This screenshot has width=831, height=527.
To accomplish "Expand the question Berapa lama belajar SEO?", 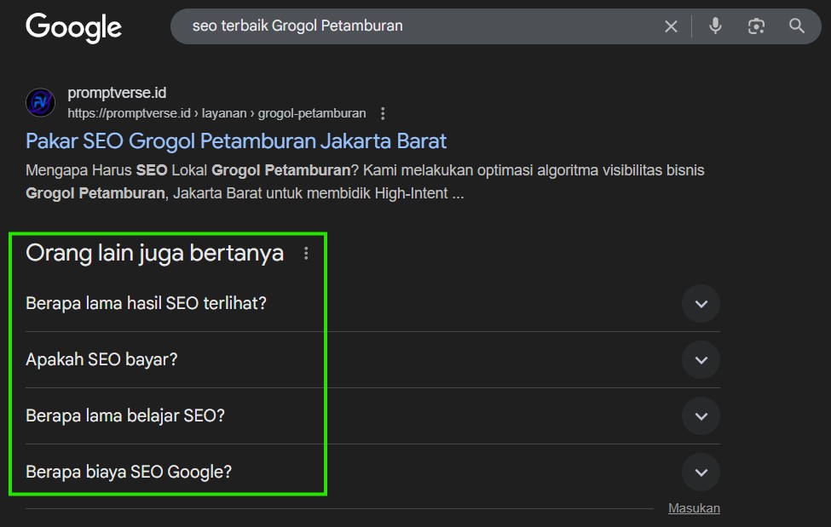I will [701, 416].
